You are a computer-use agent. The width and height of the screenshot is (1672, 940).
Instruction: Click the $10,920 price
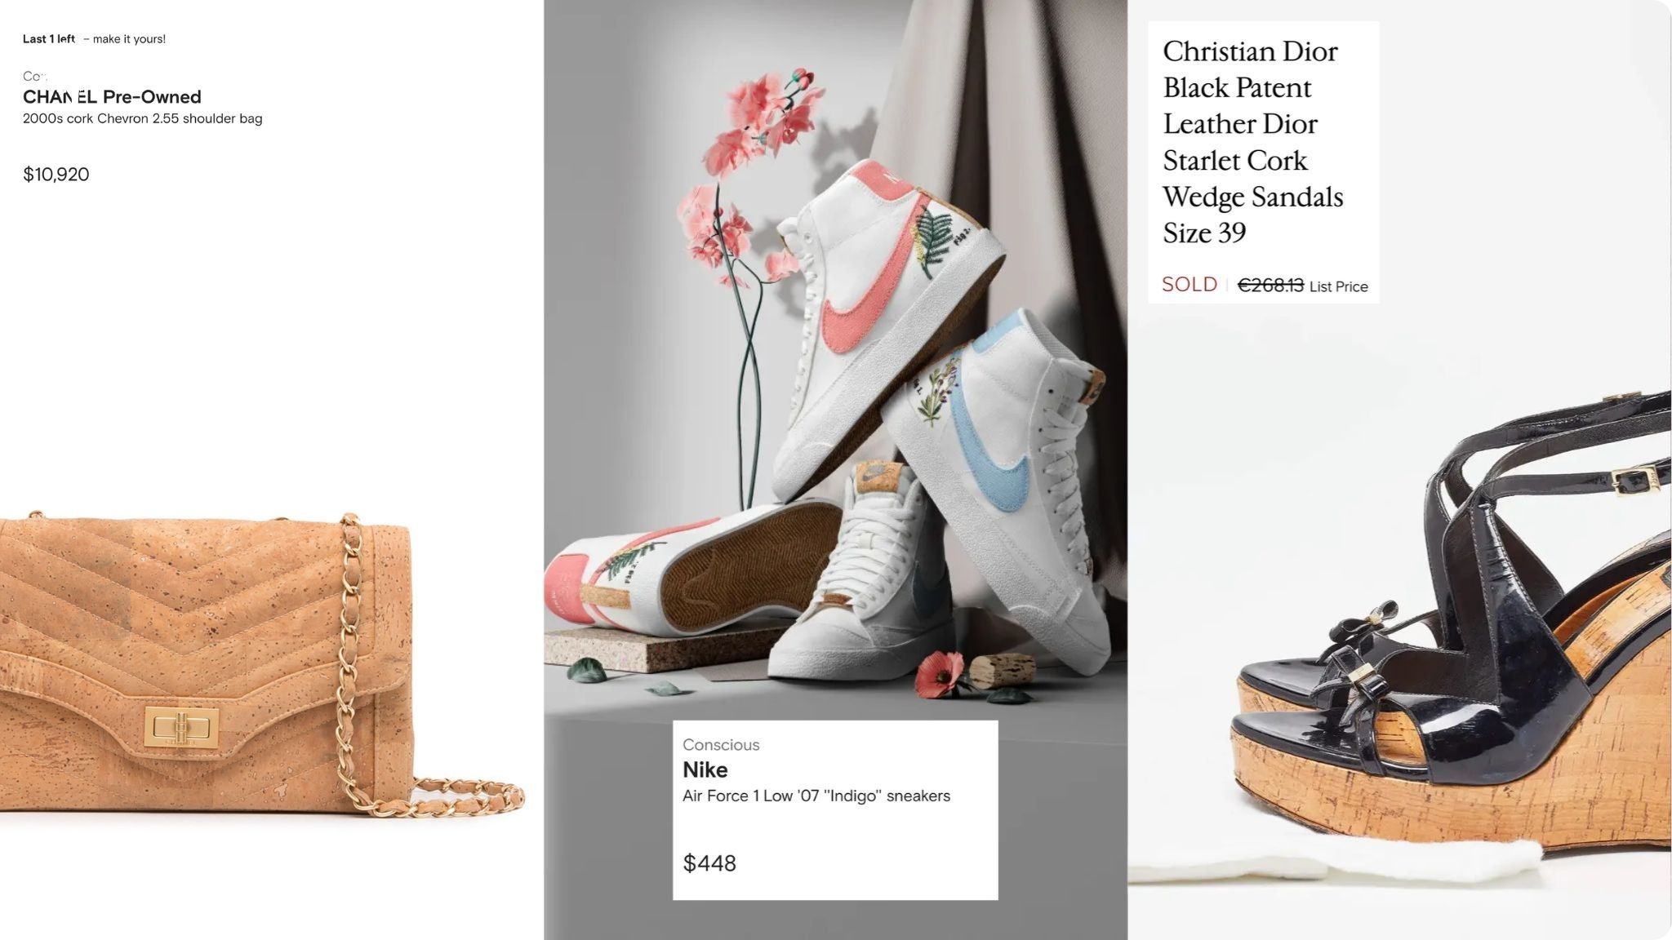(56, 174)
